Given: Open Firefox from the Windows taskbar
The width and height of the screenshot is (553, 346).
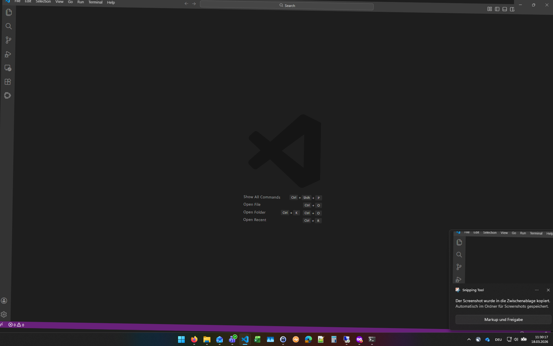Looking at the screenshot, I should 194,339.
